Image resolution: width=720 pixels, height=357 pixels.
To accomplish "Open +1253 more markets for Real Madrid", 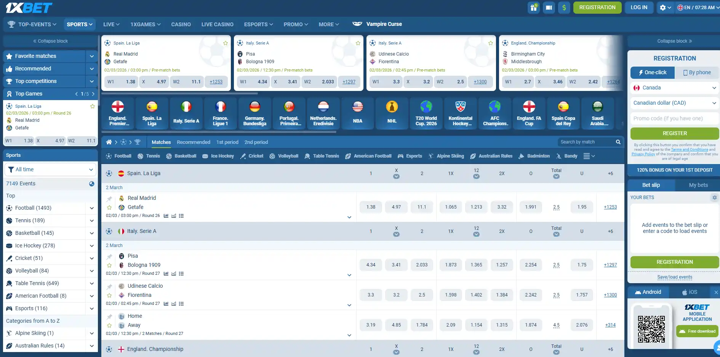I will pos(610,207).
